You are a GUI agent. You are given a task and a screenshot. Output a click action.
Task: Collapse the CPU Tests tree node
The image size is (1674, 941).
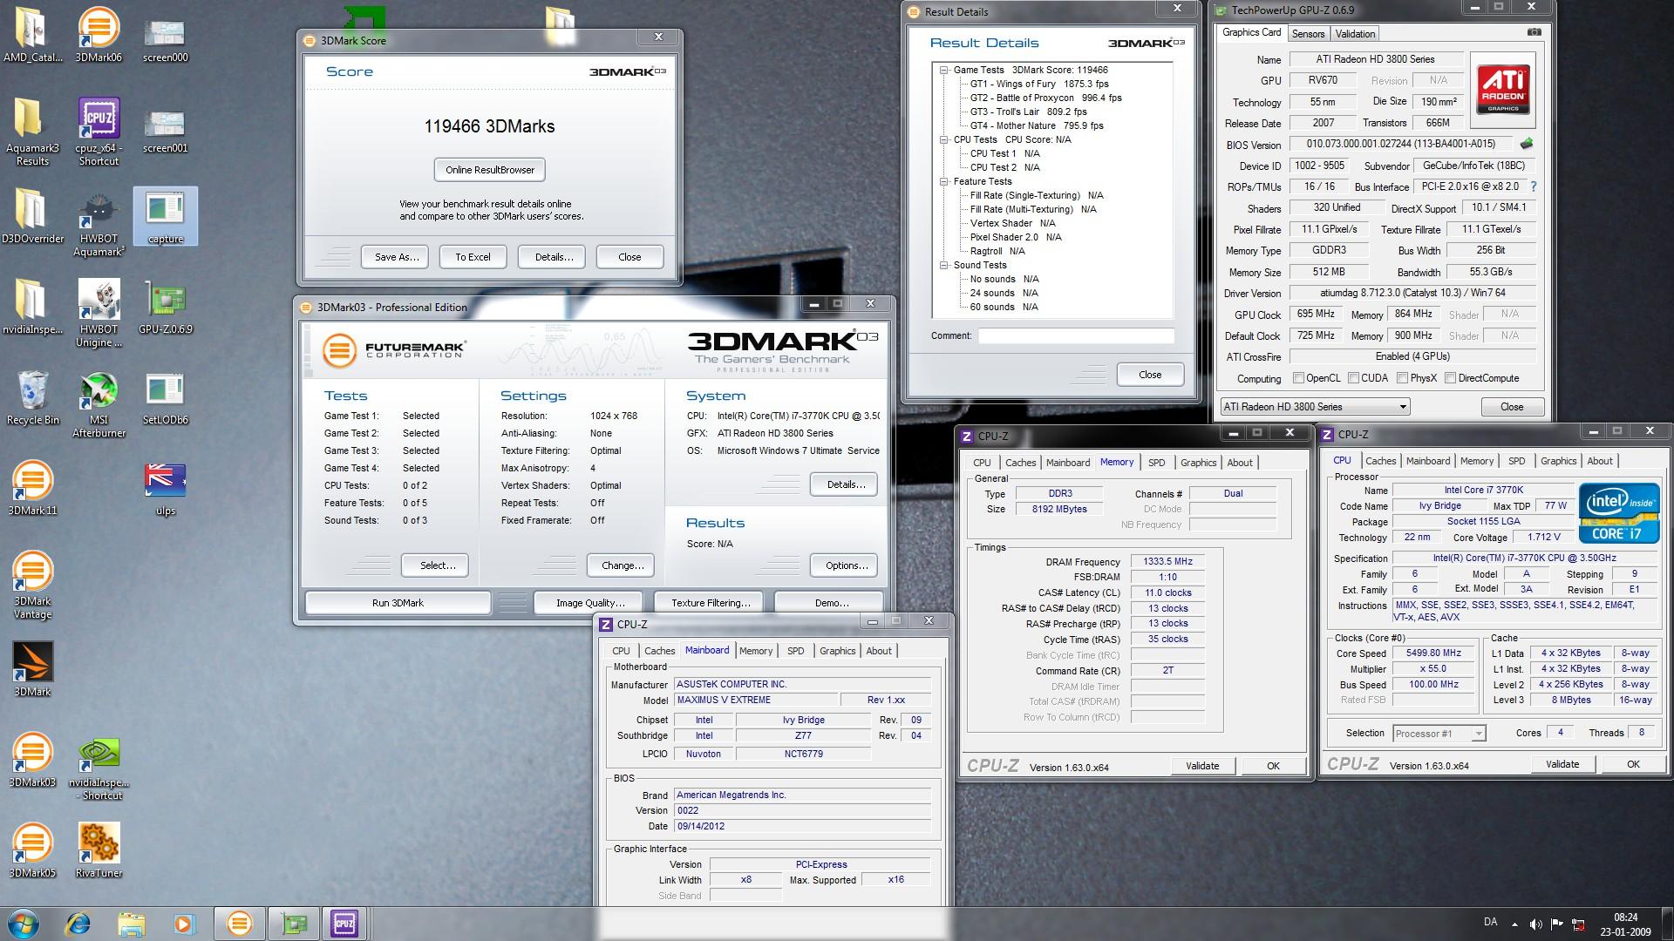(x=943, y=139)
